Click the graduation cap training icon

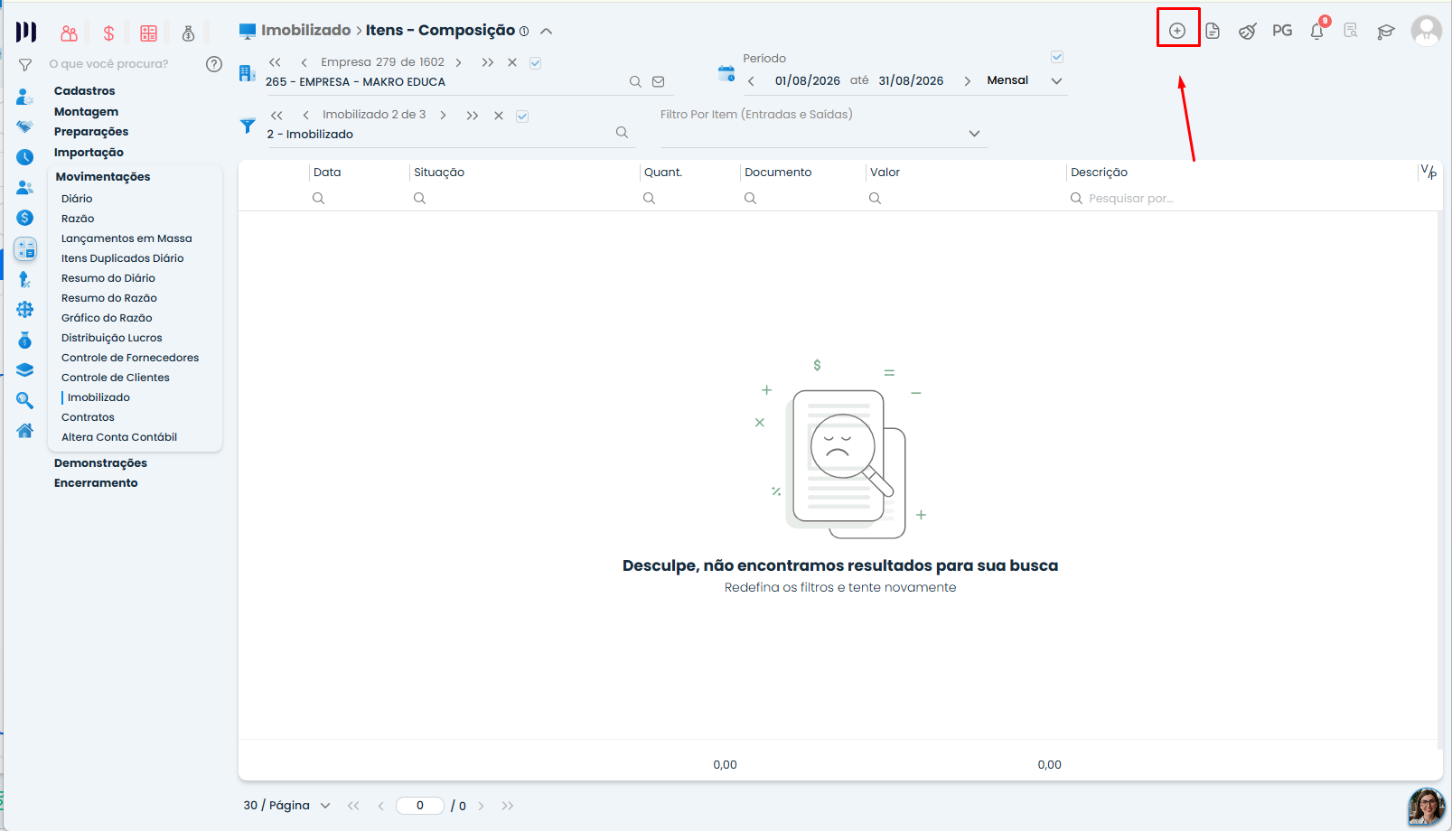(1386, 32)
